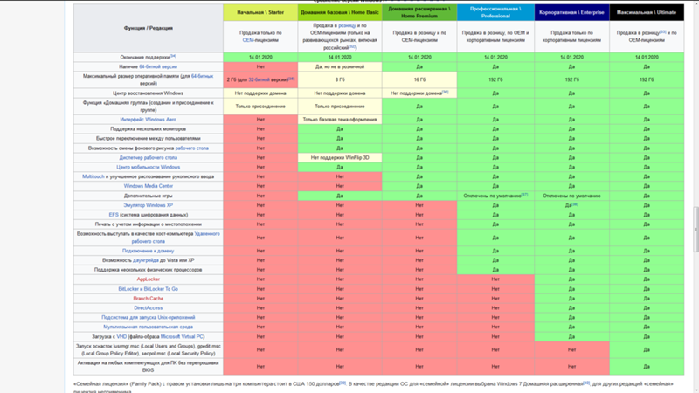Click 'Да, но не в розничной' cell

click(340, 67)
